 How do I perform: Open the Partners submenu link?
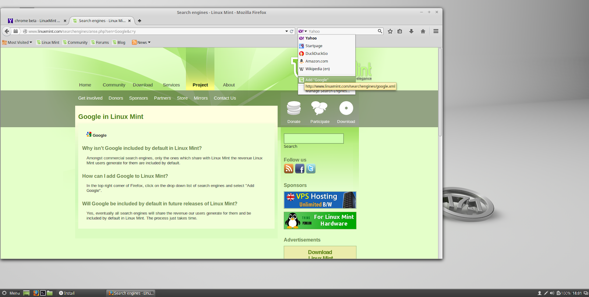pos(162,98)
